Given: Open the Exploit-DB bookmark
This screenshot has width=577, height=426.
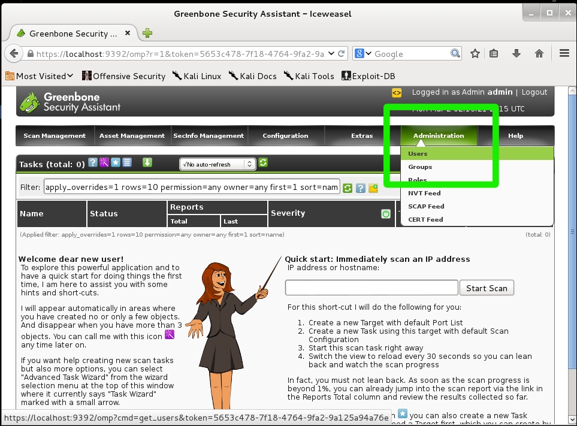Looking at the screenshot, I should coord(368,76).
